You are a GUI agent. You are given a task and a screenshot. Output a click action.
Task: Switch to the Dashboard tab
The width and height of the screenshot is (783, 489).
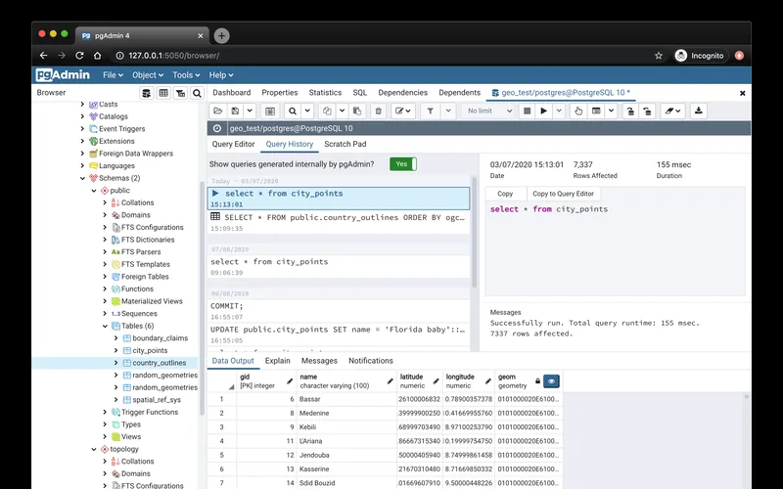pyautogui.click(x=232, y=92)
